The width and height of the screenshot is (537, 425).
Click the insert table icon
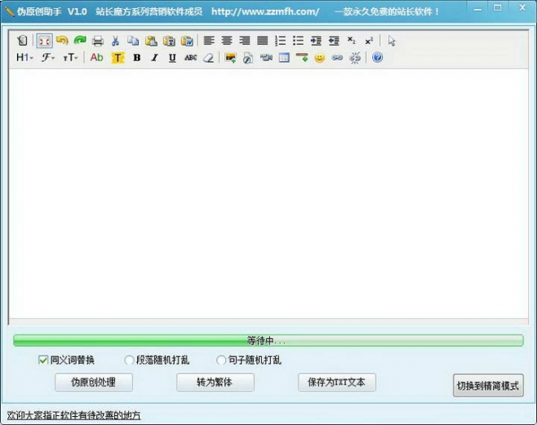(x=284, y=57)
